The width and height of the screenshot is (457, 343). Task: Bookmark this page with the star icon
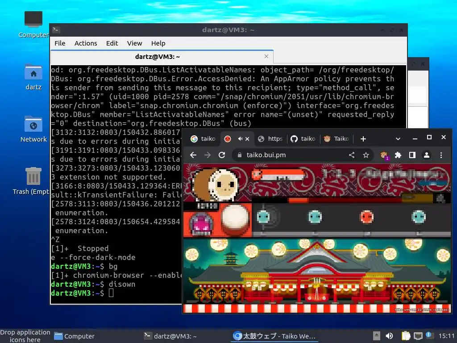[x=366, y=155]
